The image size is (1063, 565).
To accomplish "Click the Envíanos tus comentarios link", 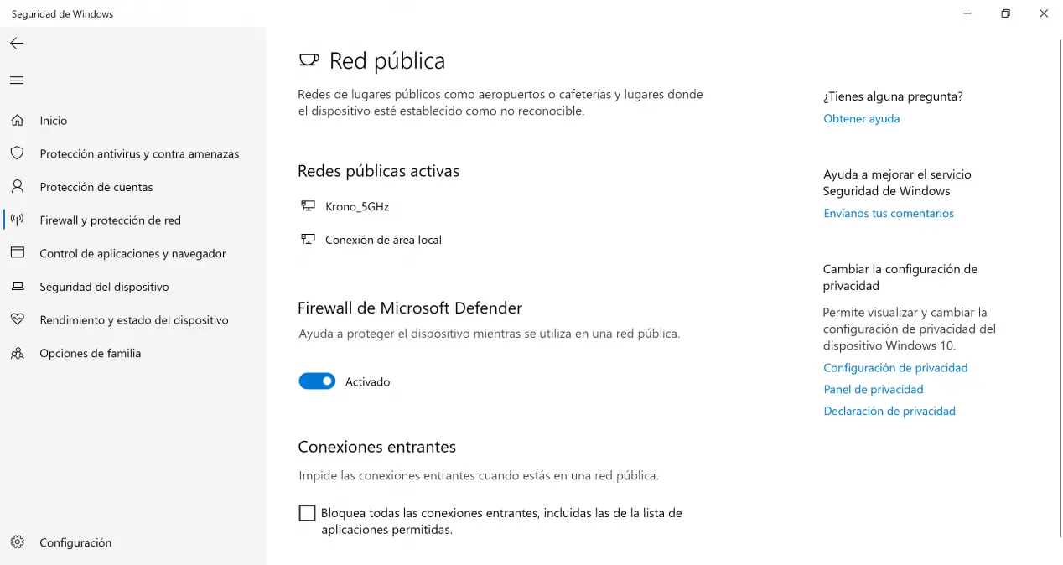I will click(x=888, y=214).
